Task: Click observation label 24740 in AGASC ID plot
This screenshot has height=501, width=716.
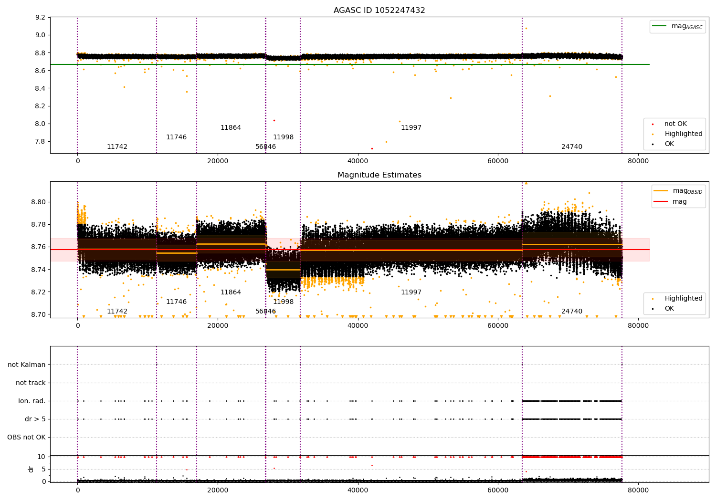Action: coord(572,147)
